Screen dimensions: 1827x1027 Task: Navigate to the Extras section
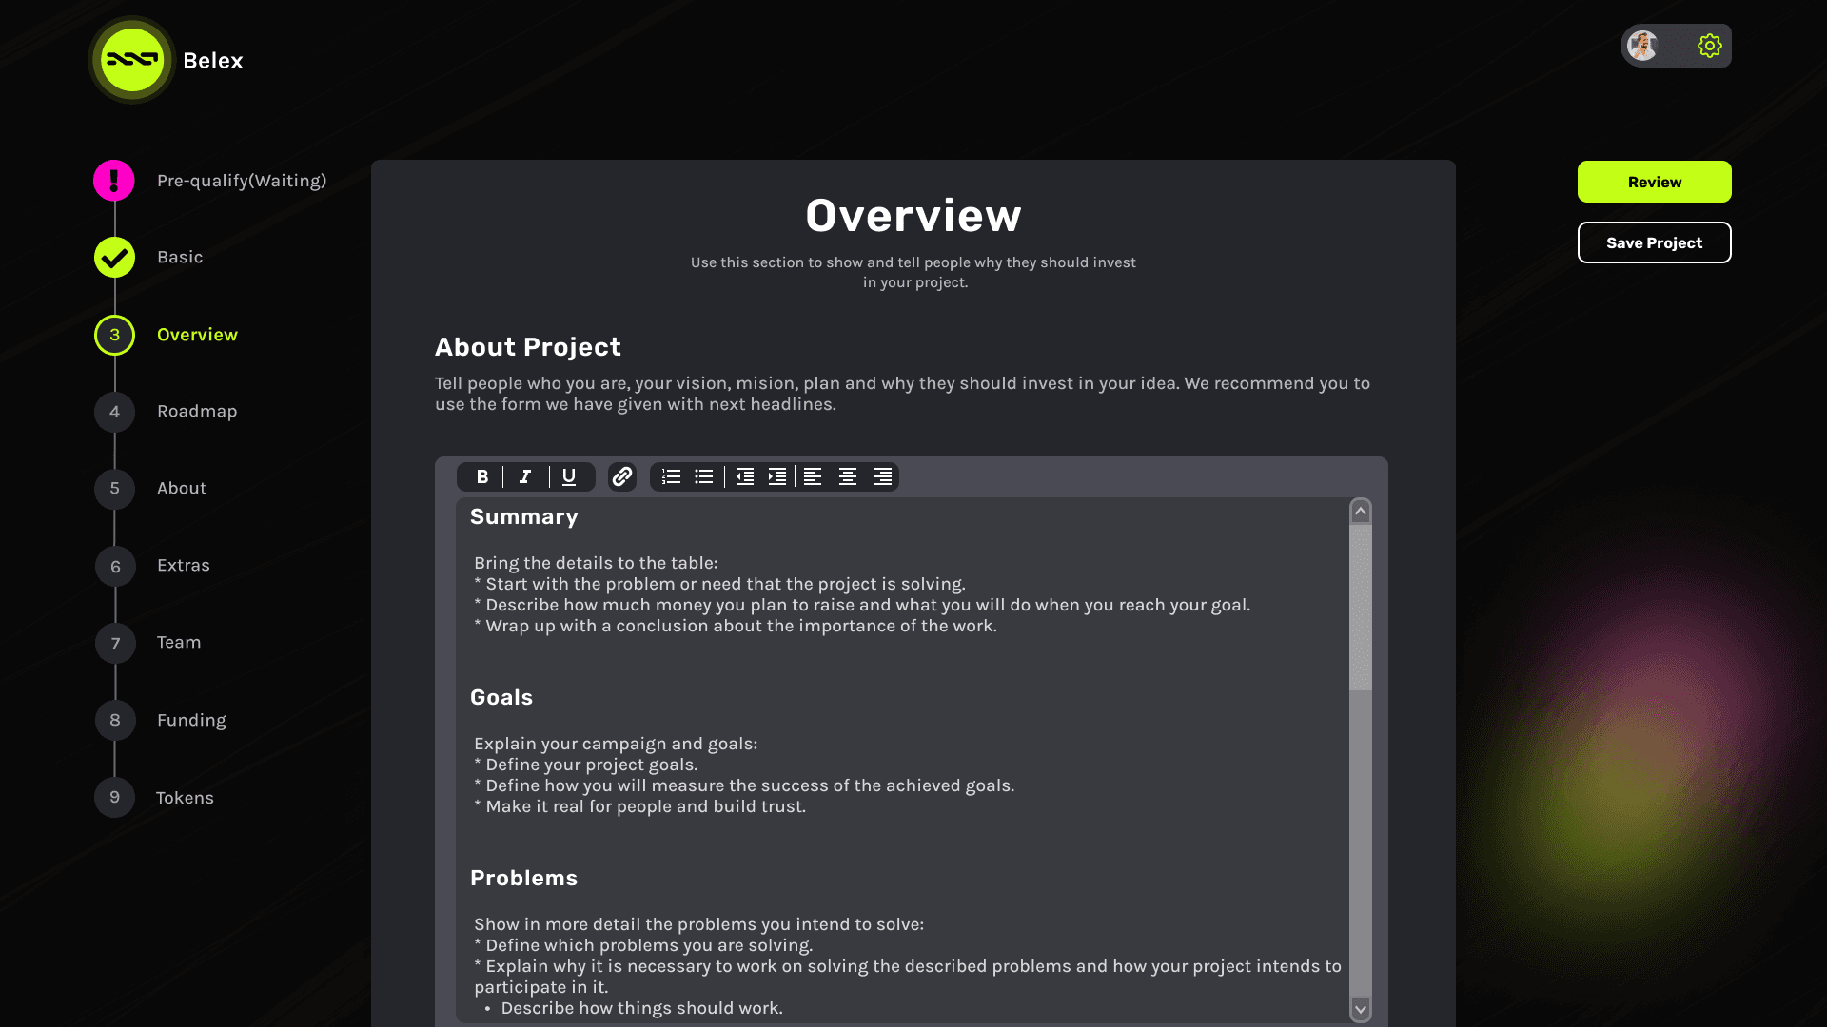(x=184, y=564)
